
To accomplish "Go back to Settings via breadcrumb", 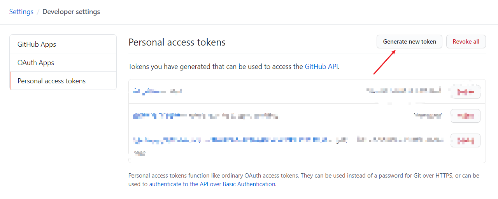I will coord(21,12).
